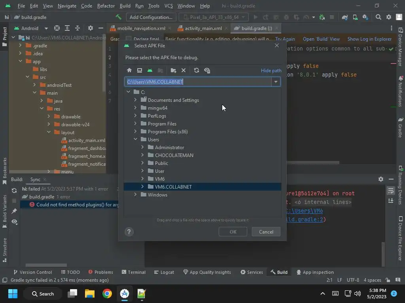Toggle soft-wrap in build output

click(x=391, y=191)
